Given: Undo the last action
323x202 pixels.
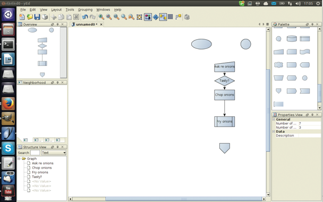Looking at the screenshot, I should click(85, 17).
